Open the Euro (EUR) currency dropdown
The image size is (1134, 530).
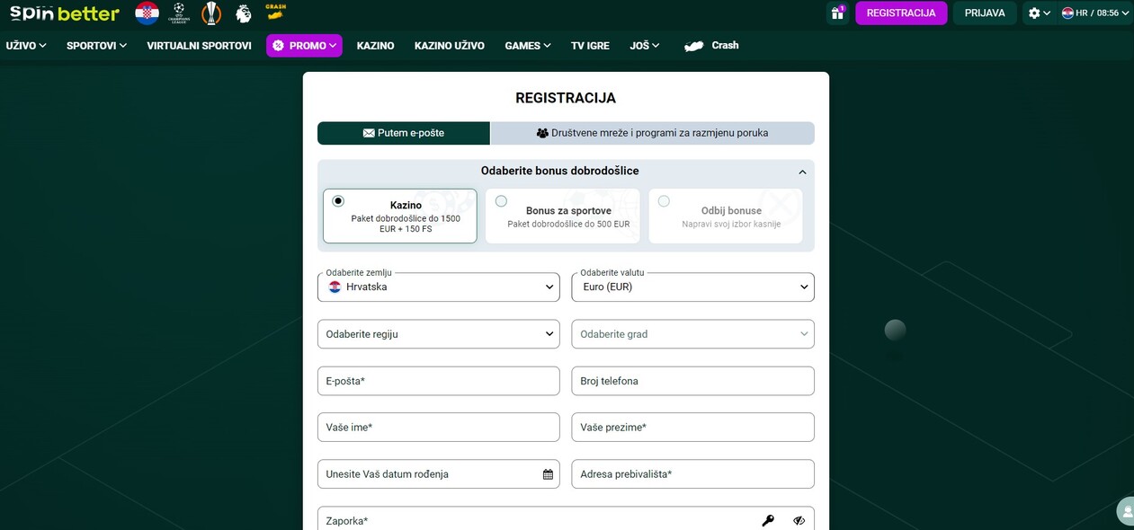point(692,287)
